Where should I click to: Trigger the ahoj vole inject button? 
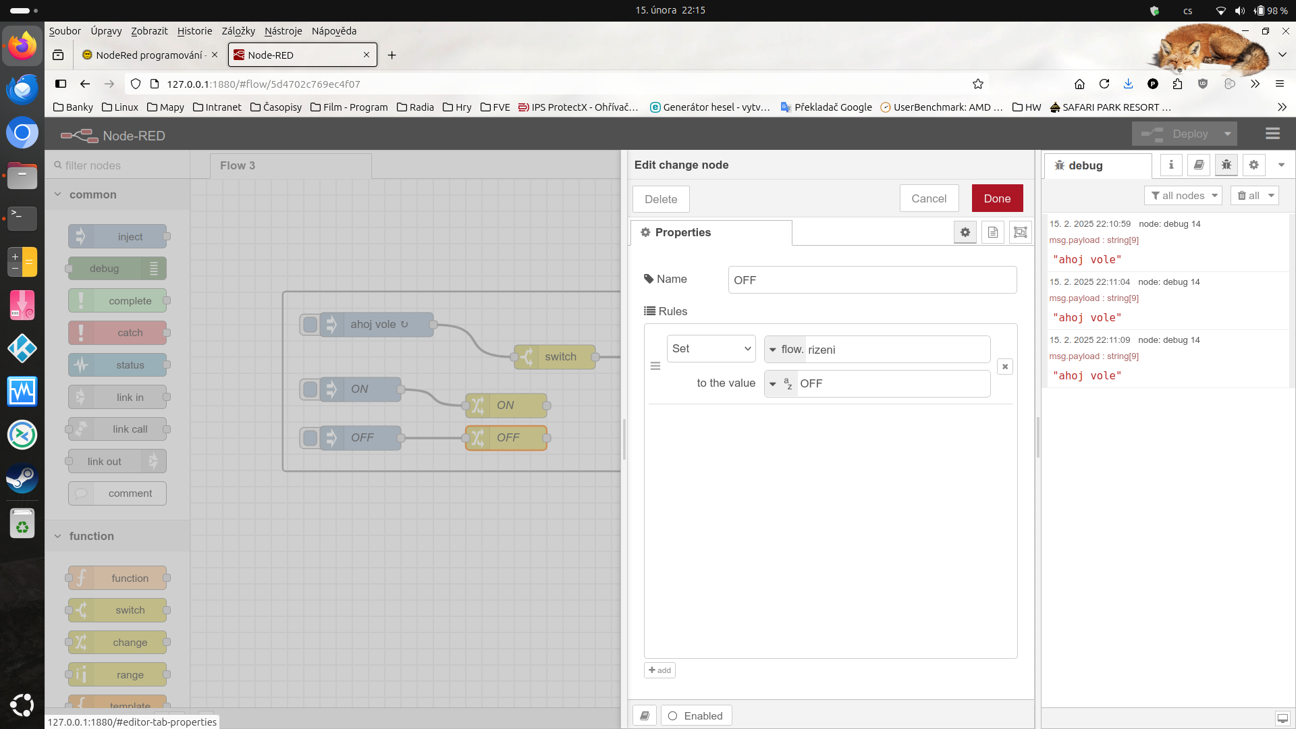(310, 325)
